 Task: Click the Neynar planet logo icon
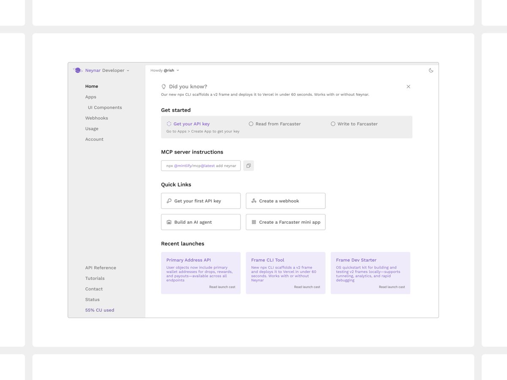pyautogui.click(x=78, y=70)
